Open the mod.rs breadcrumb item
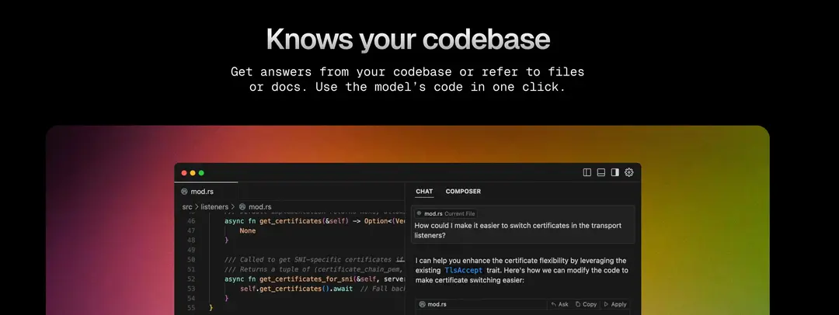Screen dimensions: 839x315 click(256, 207)
